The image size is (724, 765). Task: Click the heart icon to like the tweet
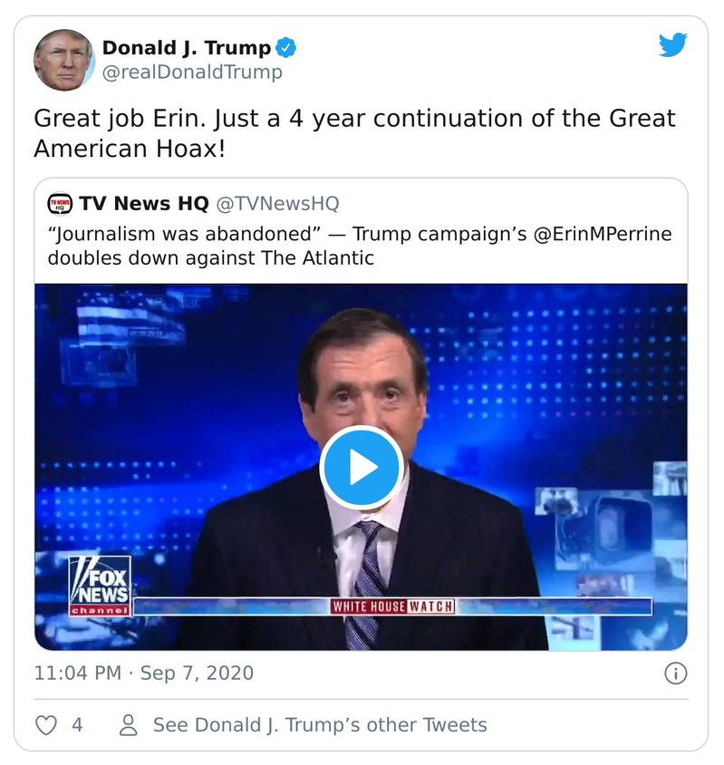click(x=44, y=725)
